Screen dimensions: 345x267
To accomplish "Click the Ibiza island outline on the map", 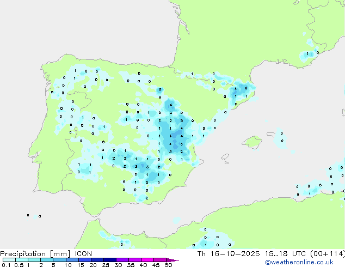I will 225,157.
